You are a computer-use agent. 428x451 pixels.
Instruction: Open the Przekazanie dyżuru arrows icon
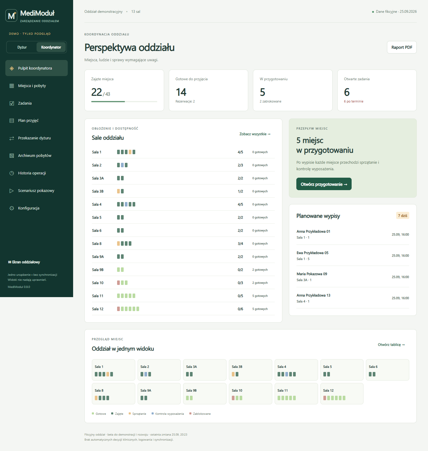(12, 138)
